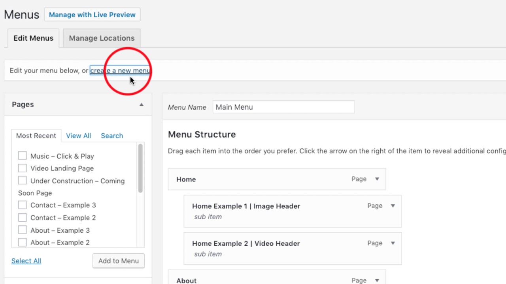This screenshot has width=506, height=284.
Task: Switch to the Manage Locations tab
Action: (x=102, y=38)
